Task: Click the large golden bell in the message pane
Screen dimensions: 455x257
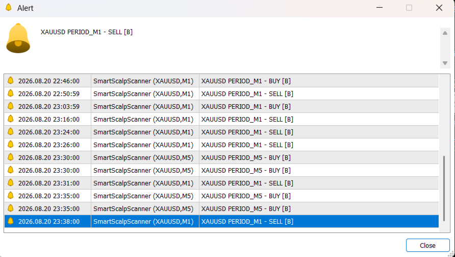Action: coord(18,38)
